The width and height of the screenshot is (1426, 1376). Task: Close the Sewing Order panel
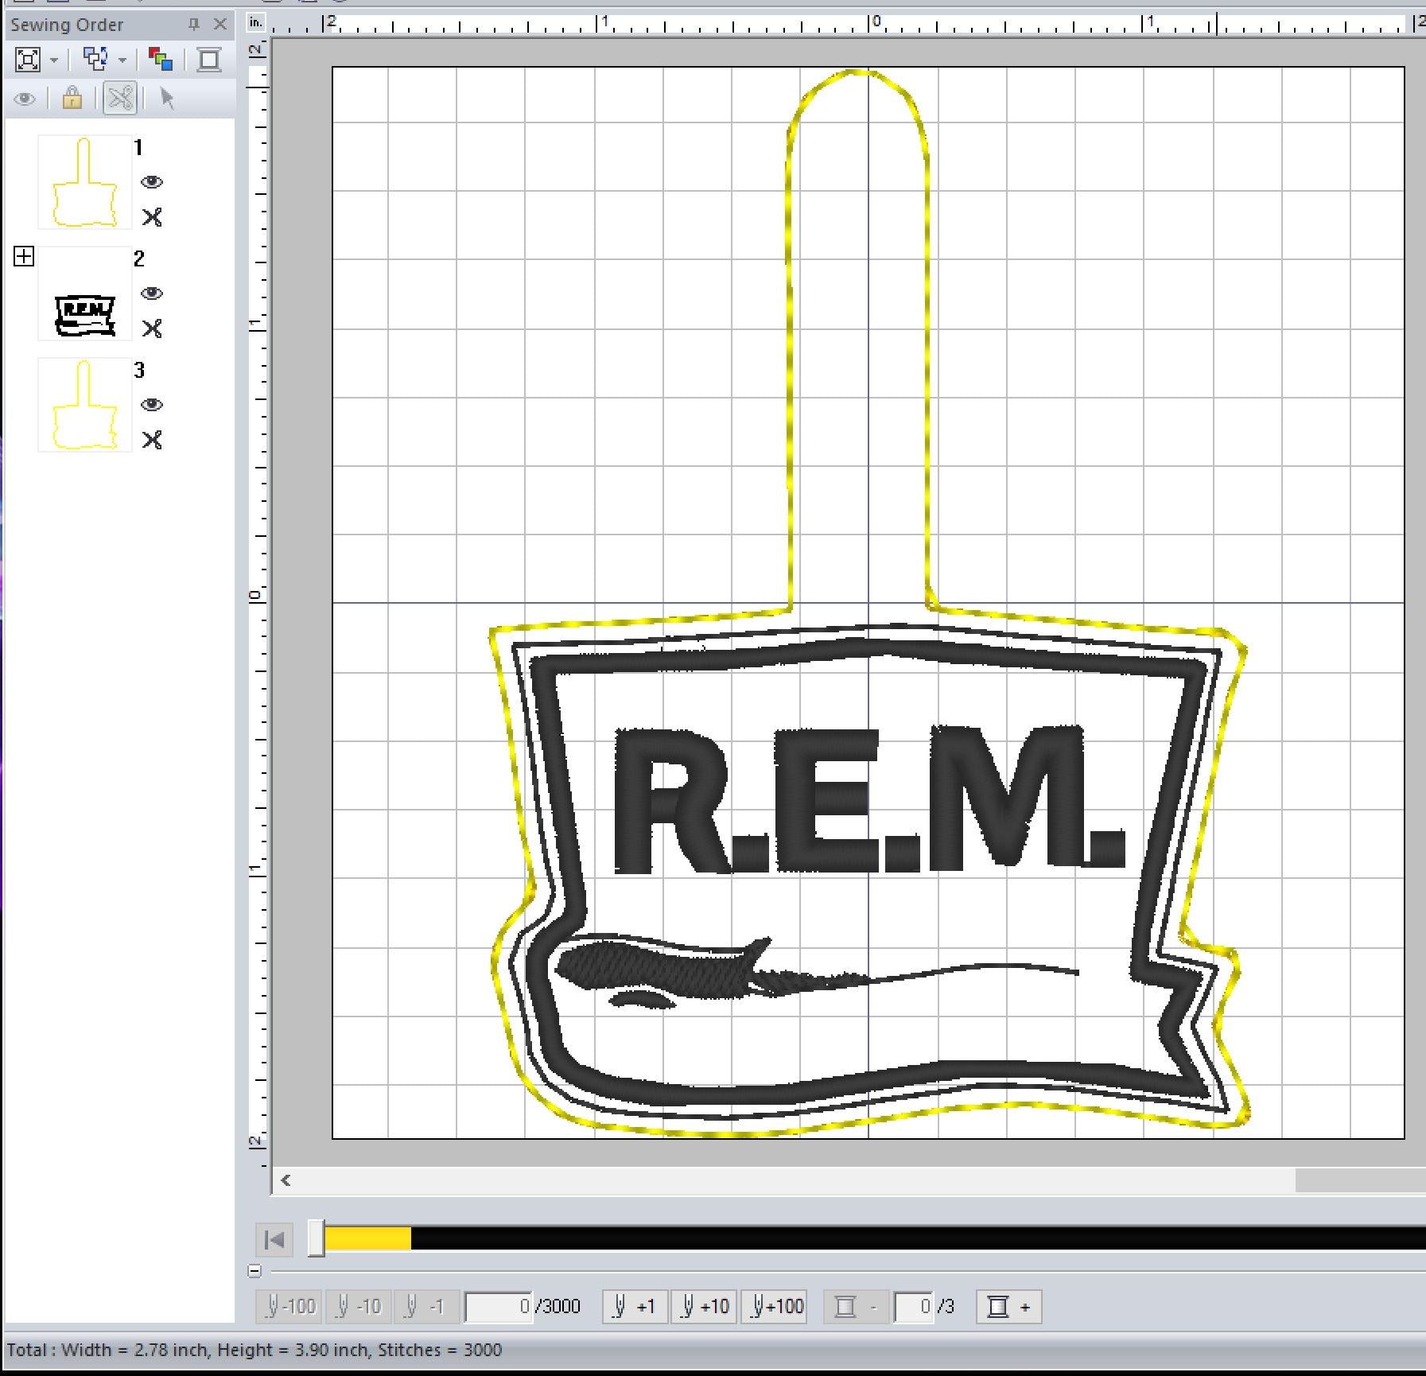pos(220,25)
